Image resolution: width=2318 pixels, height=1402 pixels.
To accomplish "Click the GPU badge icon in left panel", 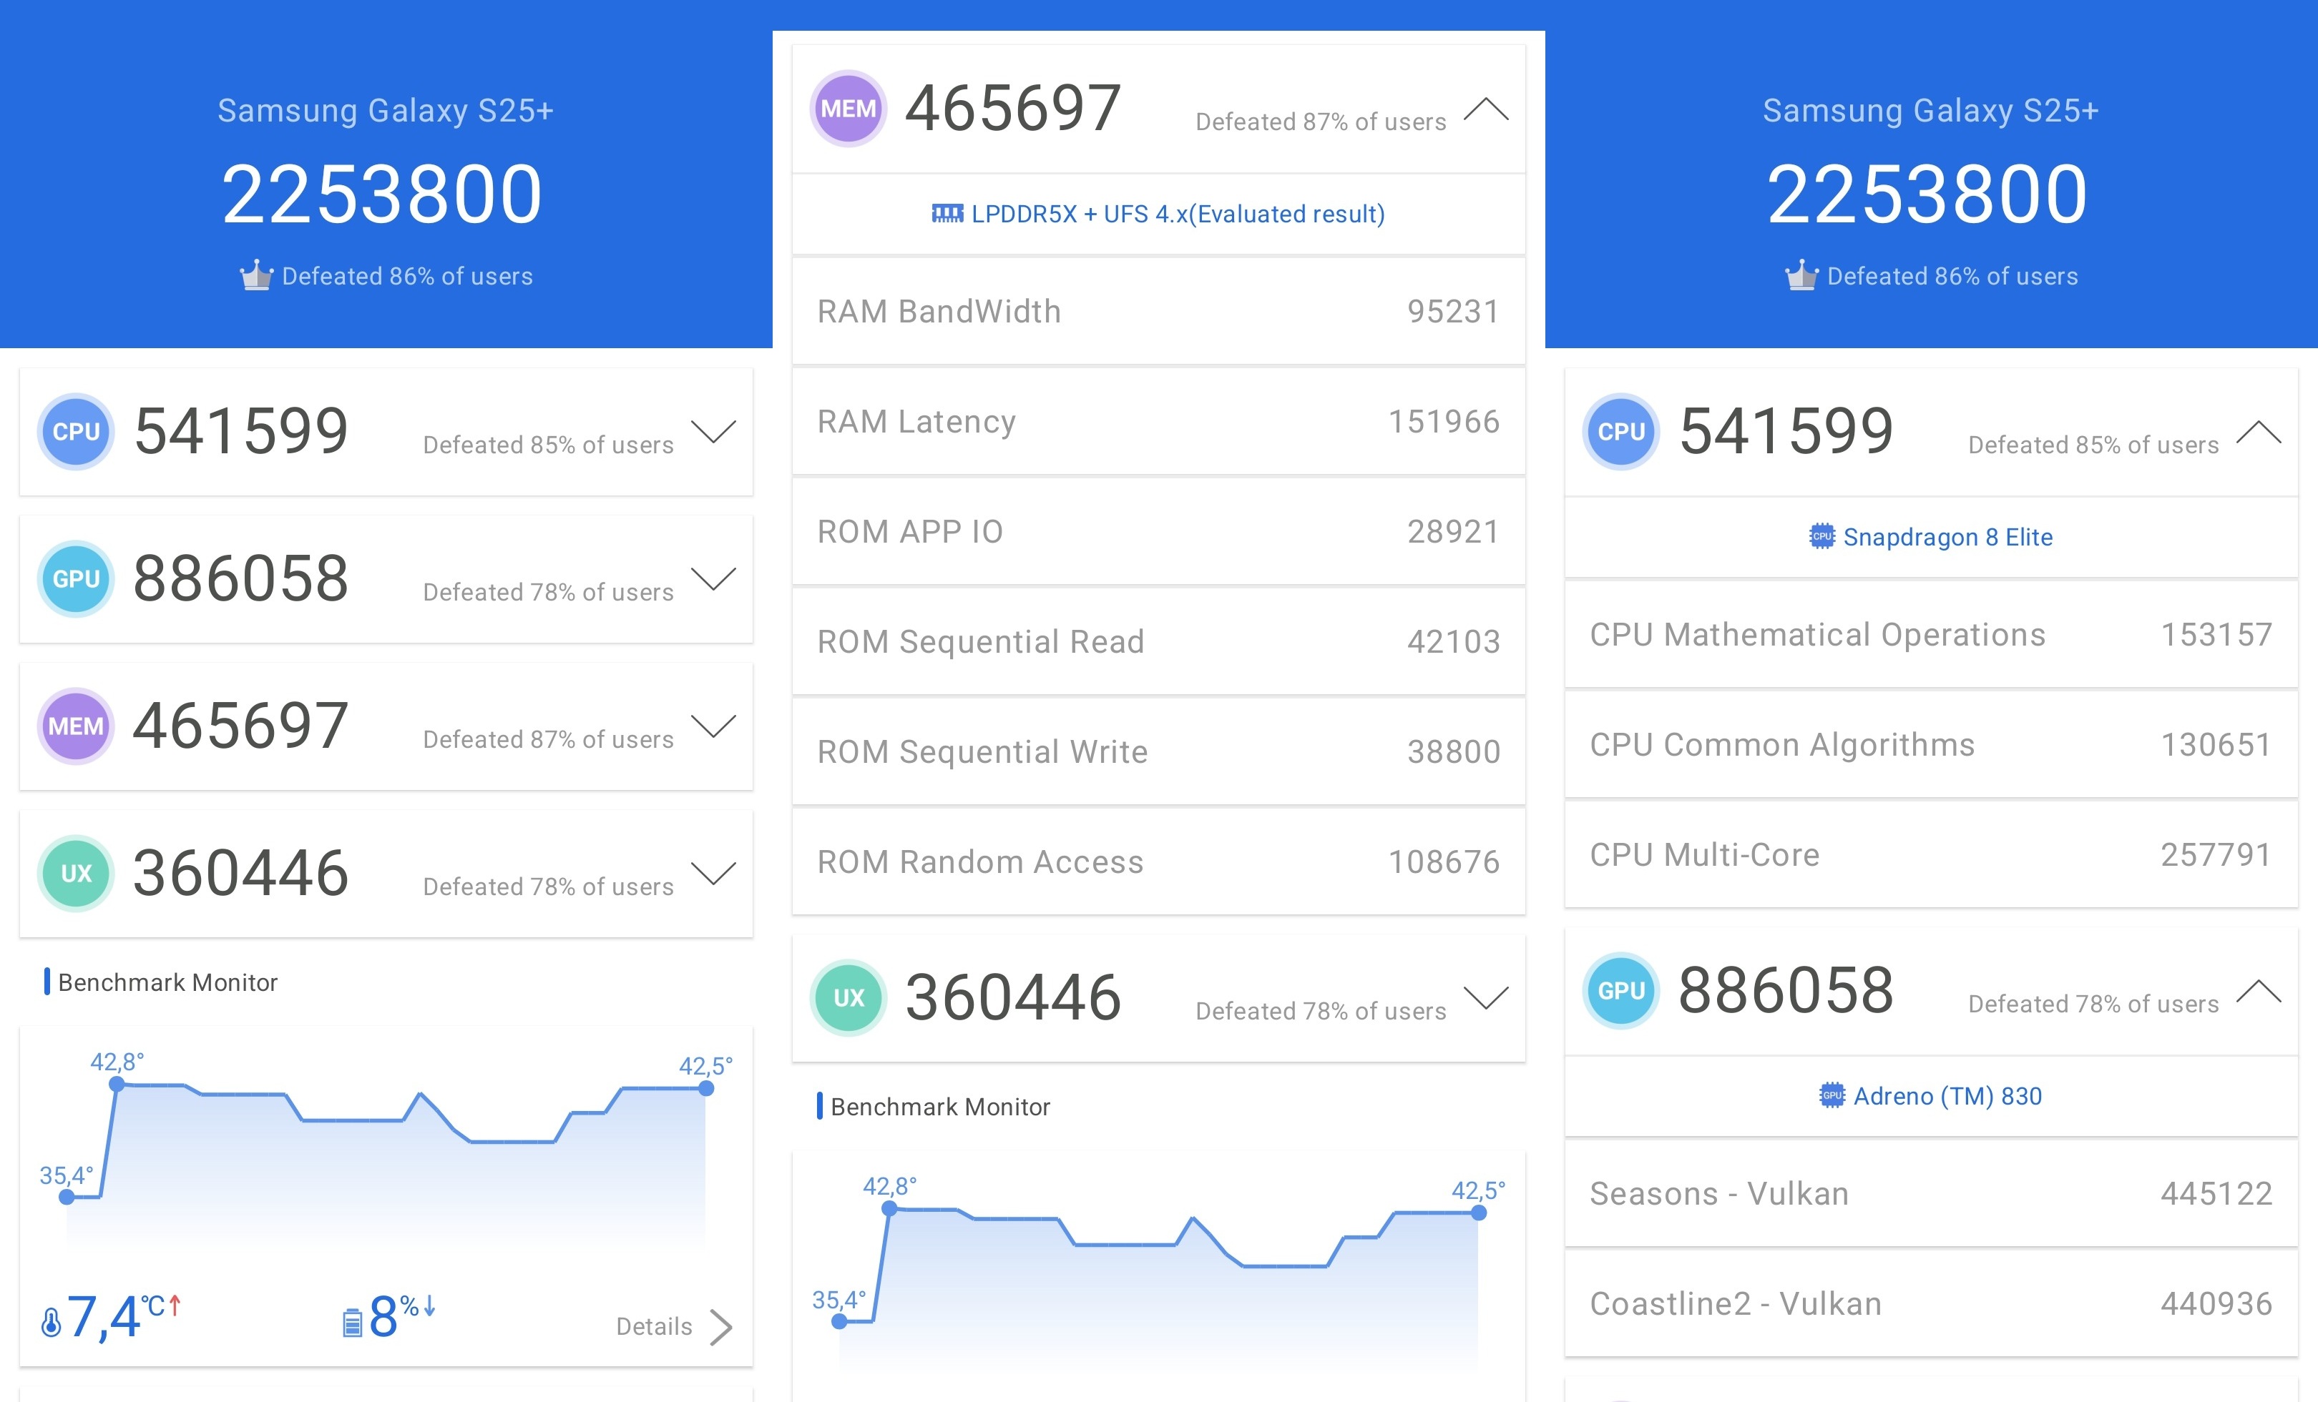I will (x=77, y=579).
